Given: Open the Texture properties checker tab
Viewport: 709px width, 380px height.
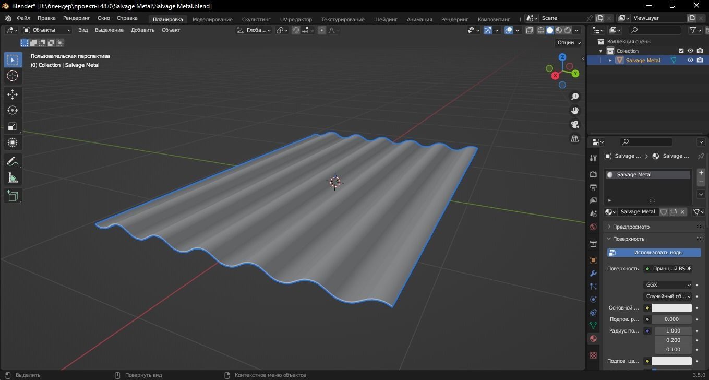Looking at the screenshot, I should coord(593,355).
